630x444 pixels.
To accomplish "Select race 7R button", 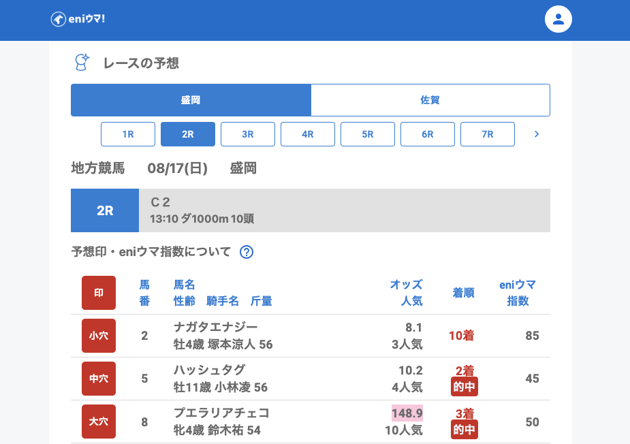I will click(488, 134).
